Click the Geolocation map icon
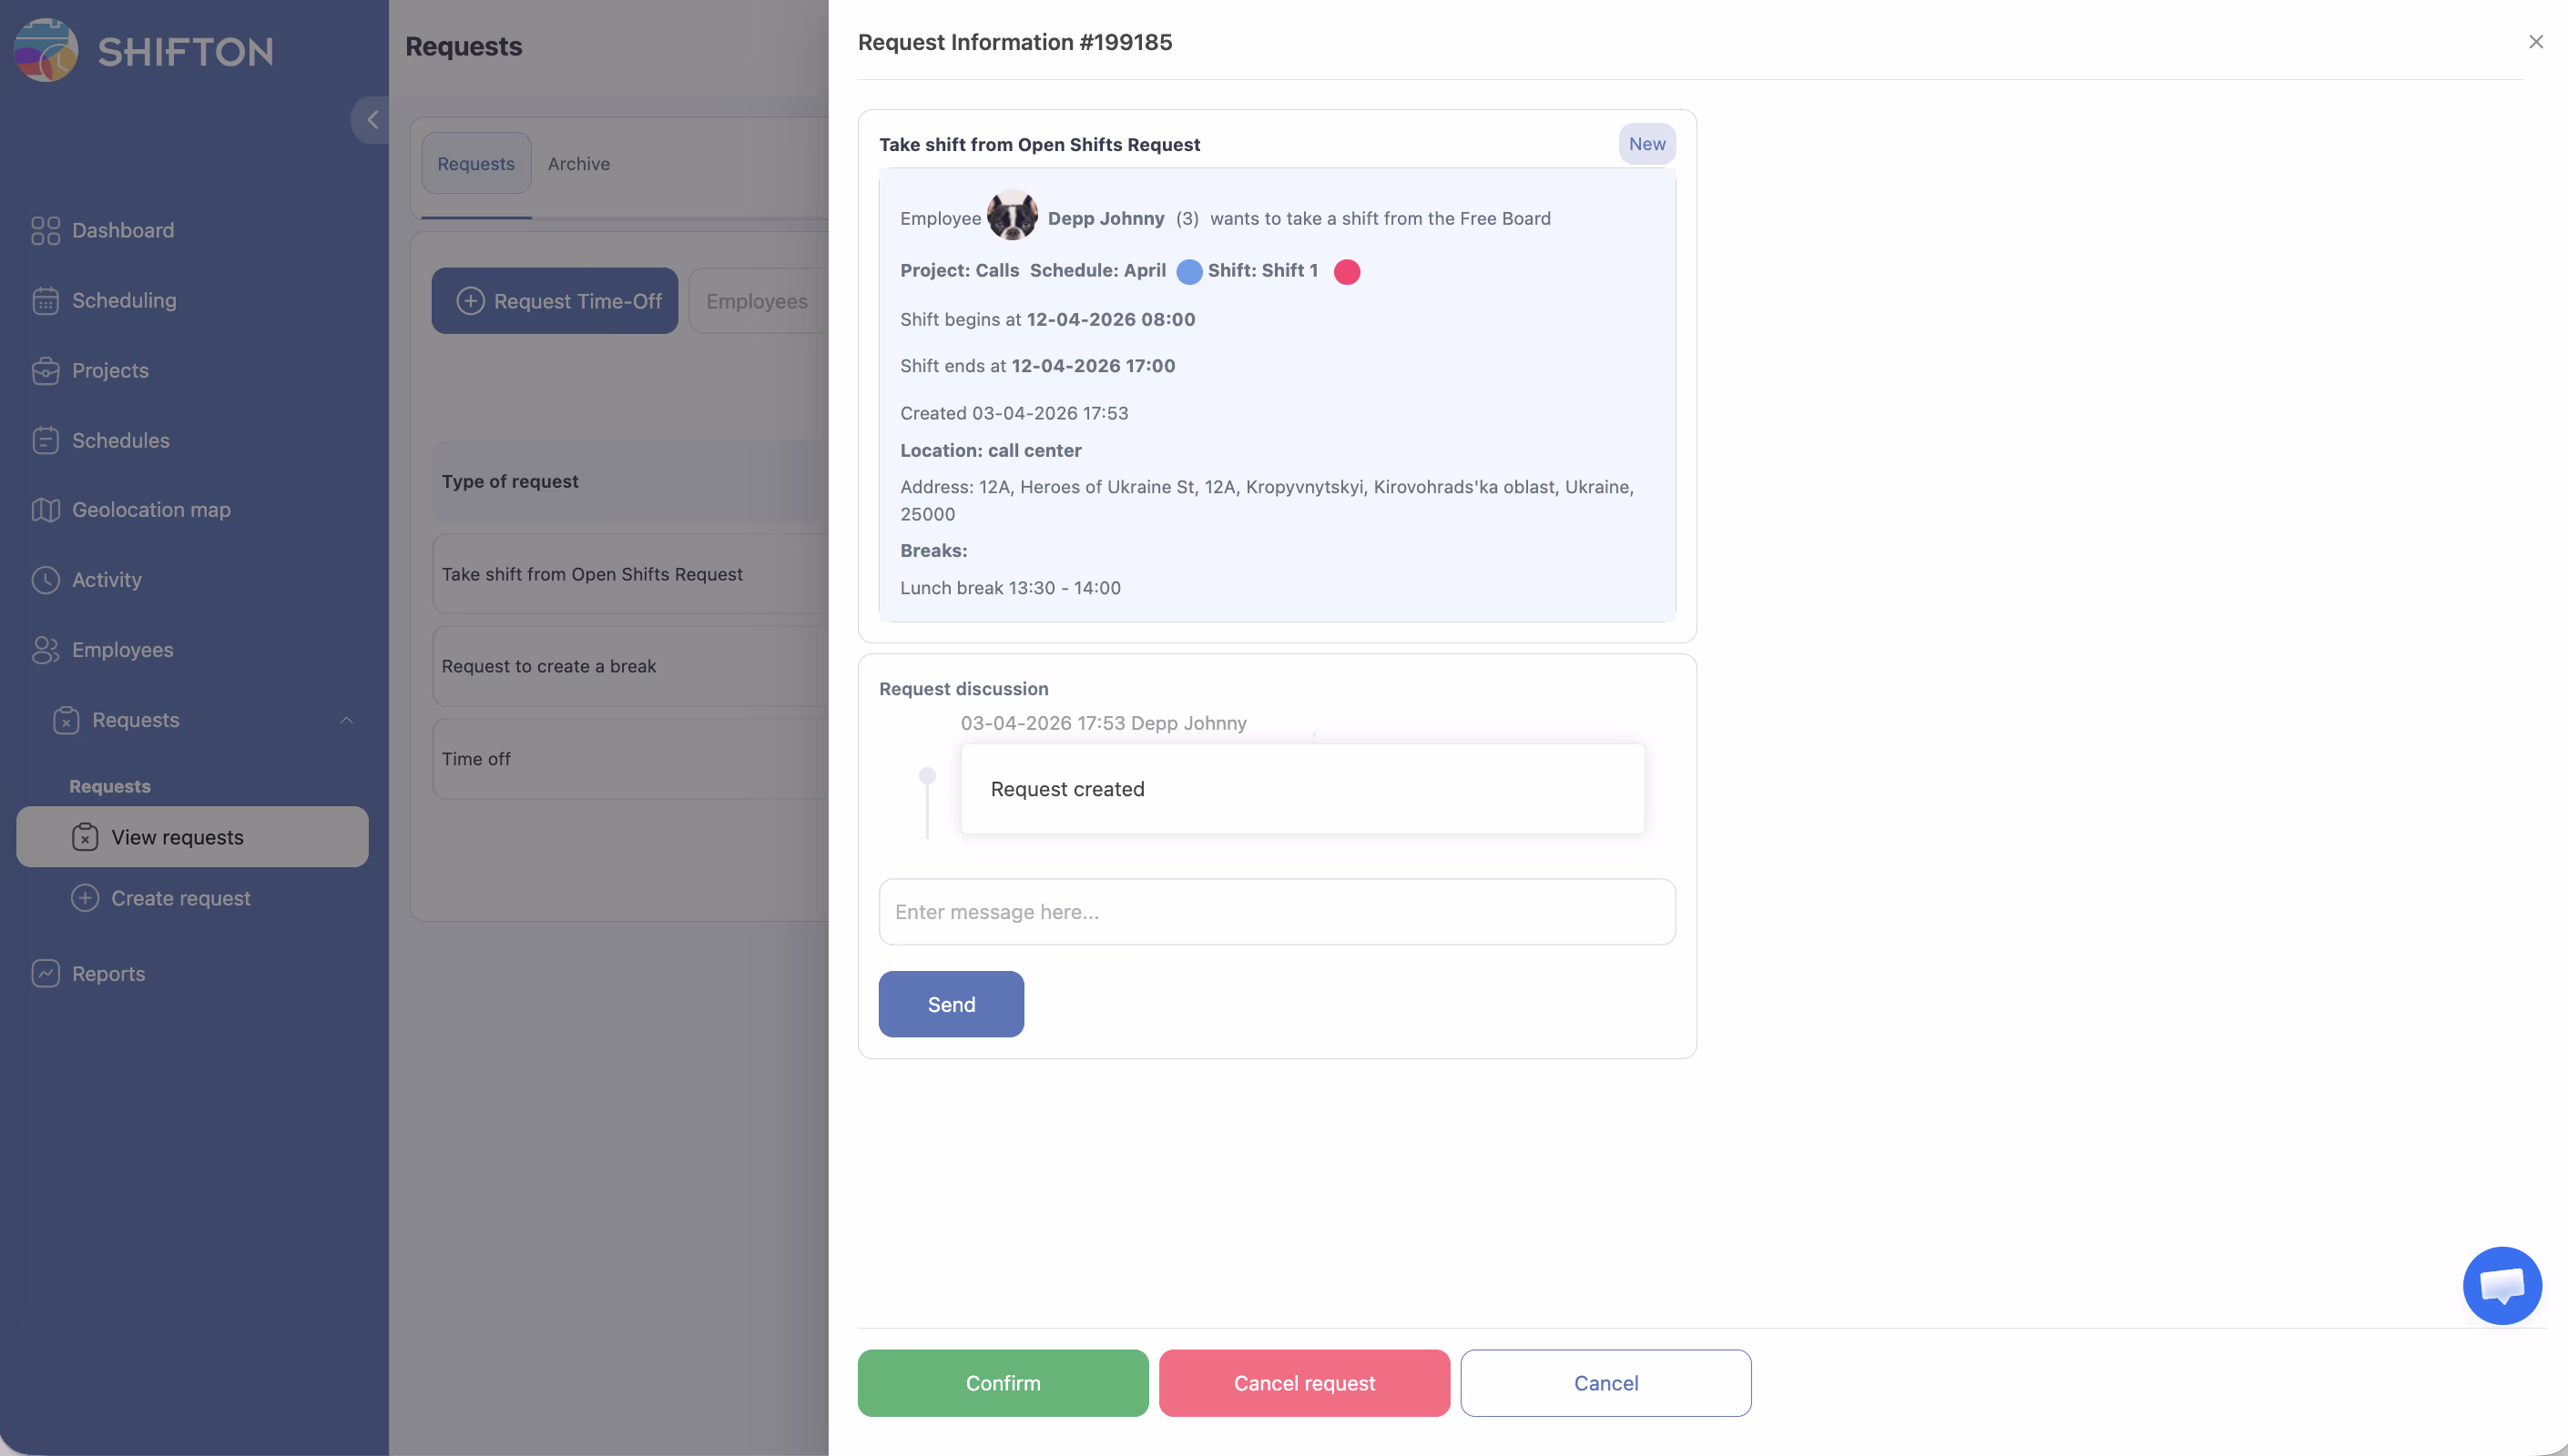2568x1456 pixels. coord(45,510)
